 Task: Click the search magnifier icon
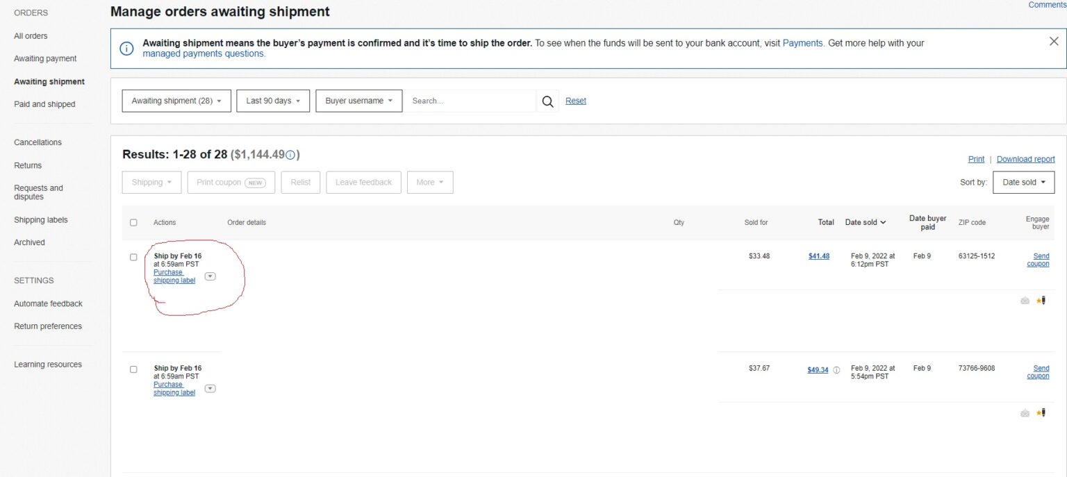(x=547, y=101)
